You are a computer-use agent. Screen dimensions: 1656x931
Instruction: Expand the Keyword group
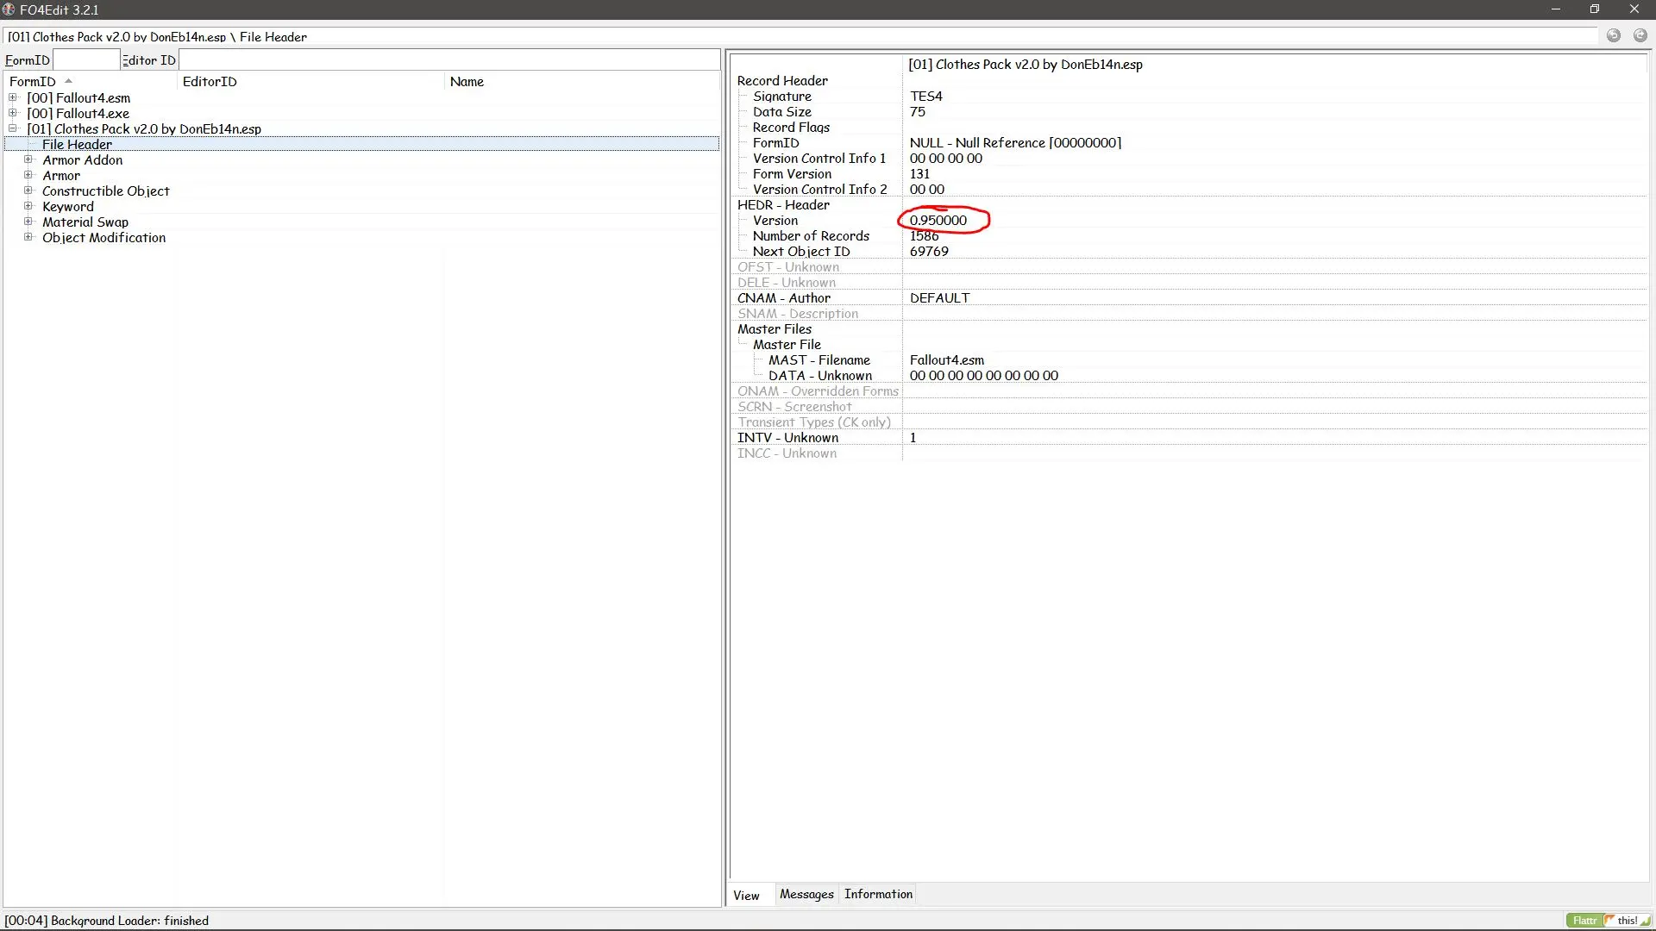coord(28,206)
